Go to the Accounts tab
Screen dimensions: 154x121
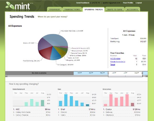pyautogui.click(x=132, y=9)
